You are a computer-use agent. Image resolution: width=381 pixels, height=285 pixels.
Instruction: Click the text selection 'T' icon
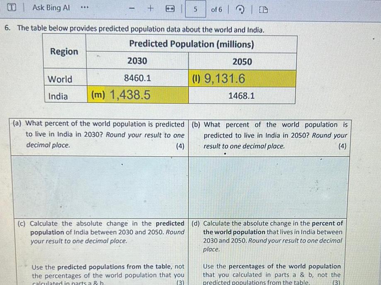pyautogui.click(x=11, y=8)
